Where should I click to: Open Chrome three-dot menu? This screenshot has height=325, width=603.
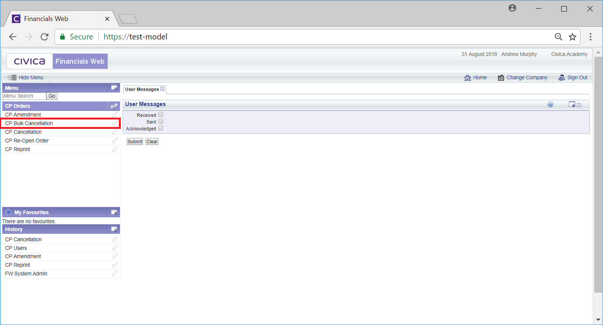(x=591, y=37)
